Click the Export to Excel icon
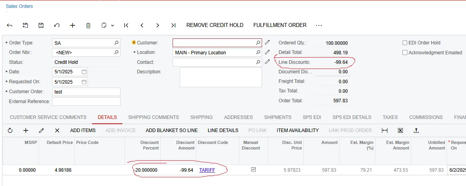 (400, 130)
